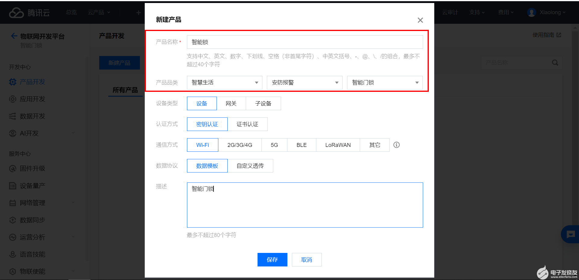This screenshot has height=280, width=579.
Task: Choose BLE as the communication method
Action: (301, 145)
